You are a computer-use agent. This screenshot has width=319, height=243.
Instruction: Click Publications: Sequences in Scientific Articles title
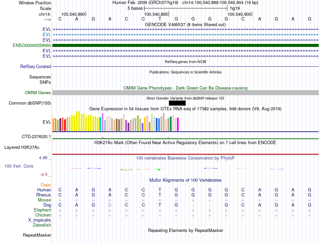[185, 72]
